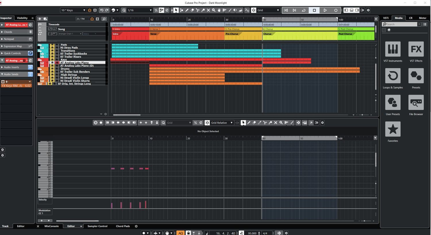This screenshot has height=235, width=431.
Task: Mute the KF Trailer Risers track
Action: (52, 57)
